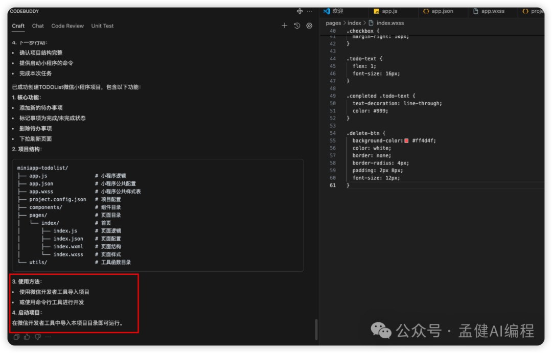Open the CodeBuddy more options ellipsis
The image size is (552, 353).
click(x=310, y=11)
